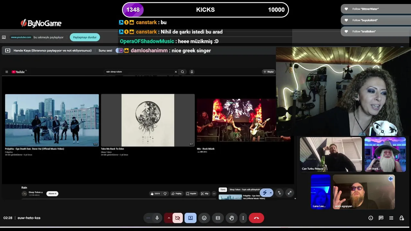411x231 pixels.
Task: Click the presentation icon beside Hande Kaya
Action: point(8,51)
